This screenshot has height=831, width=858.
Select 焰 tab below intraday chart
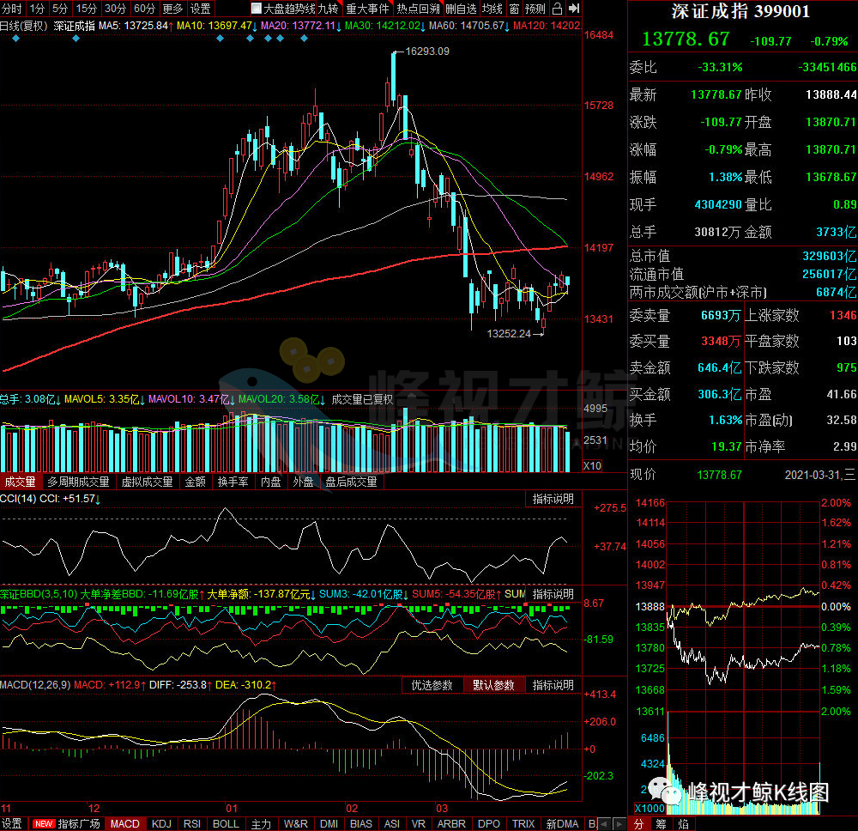[x=684, y=824]
